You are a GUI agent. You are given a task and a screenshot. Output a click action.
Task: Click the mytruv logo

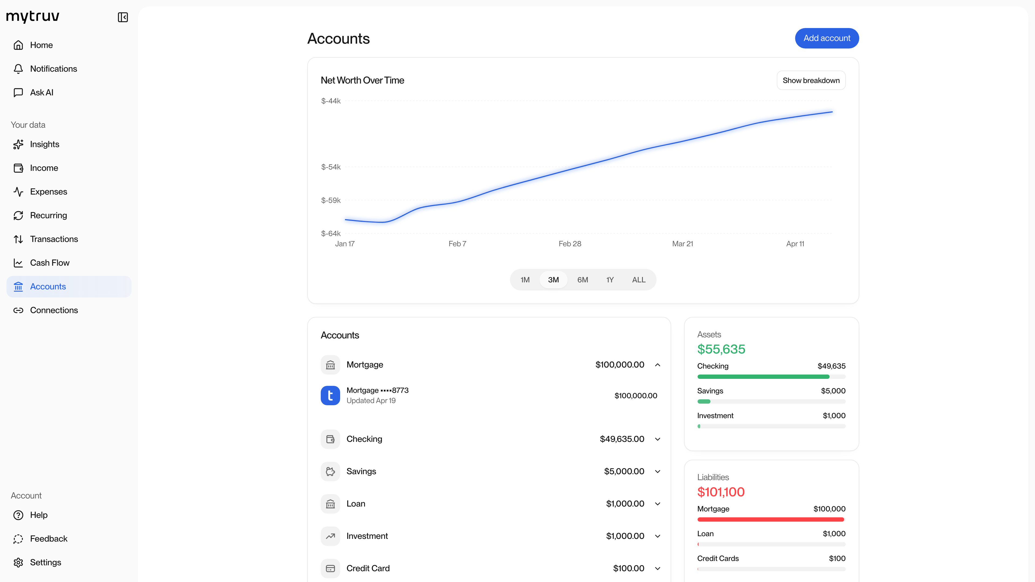click(x=33, y=16)
